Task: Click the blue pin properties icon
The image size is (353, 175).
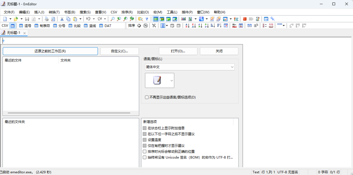Action: point(273,19)
